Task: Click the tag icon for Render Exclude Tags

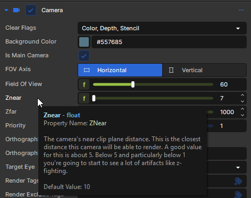Action: point(238,195)
